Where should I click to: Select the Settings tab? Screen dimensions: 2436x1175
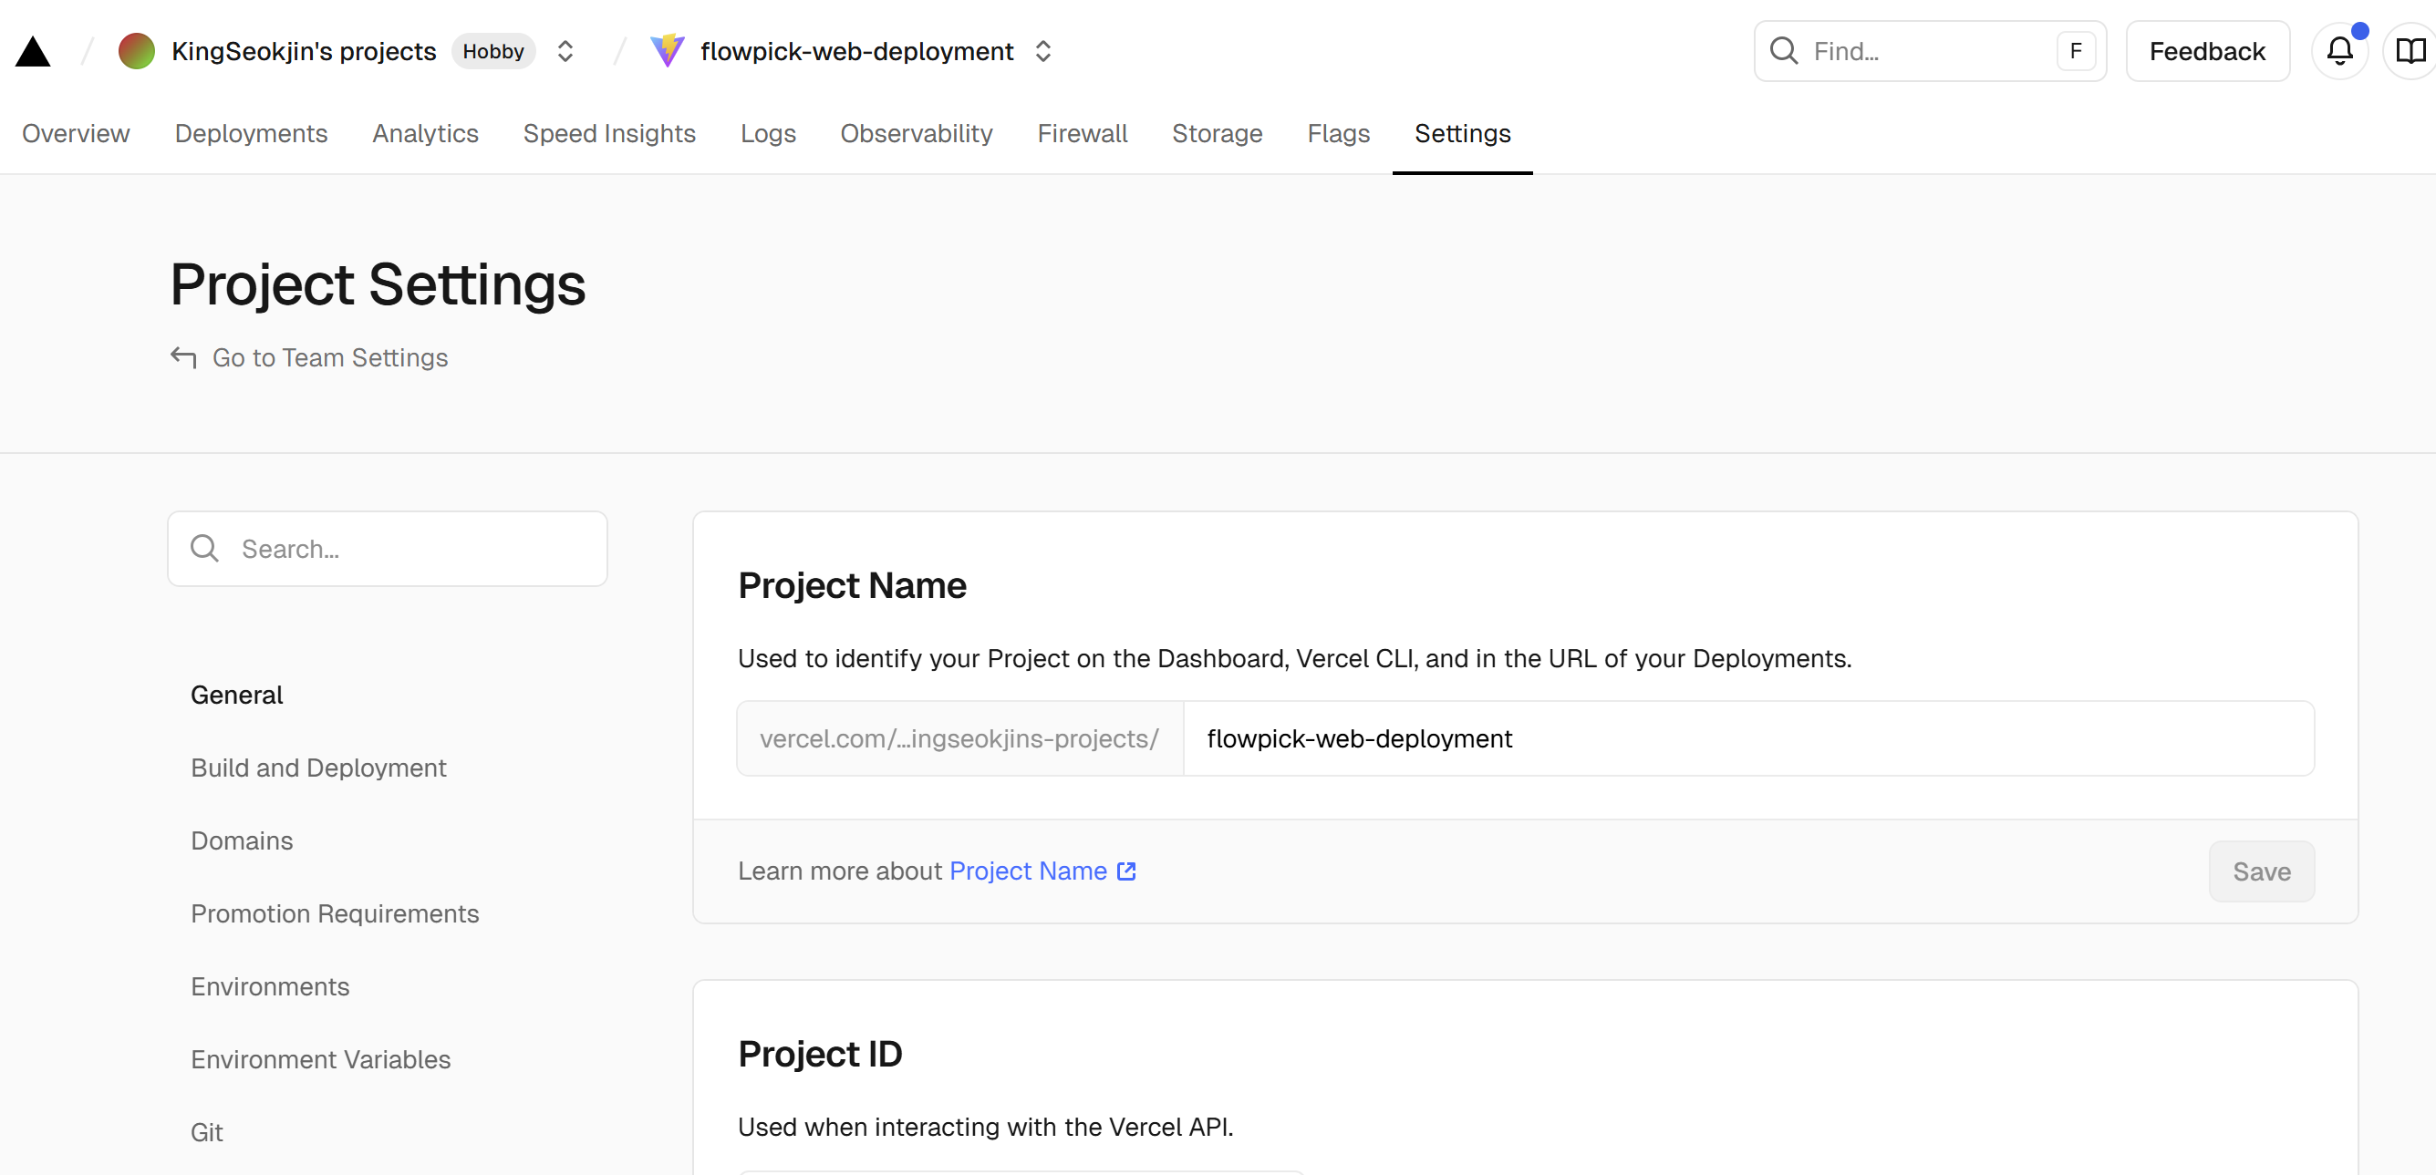tap(1462, 133)
